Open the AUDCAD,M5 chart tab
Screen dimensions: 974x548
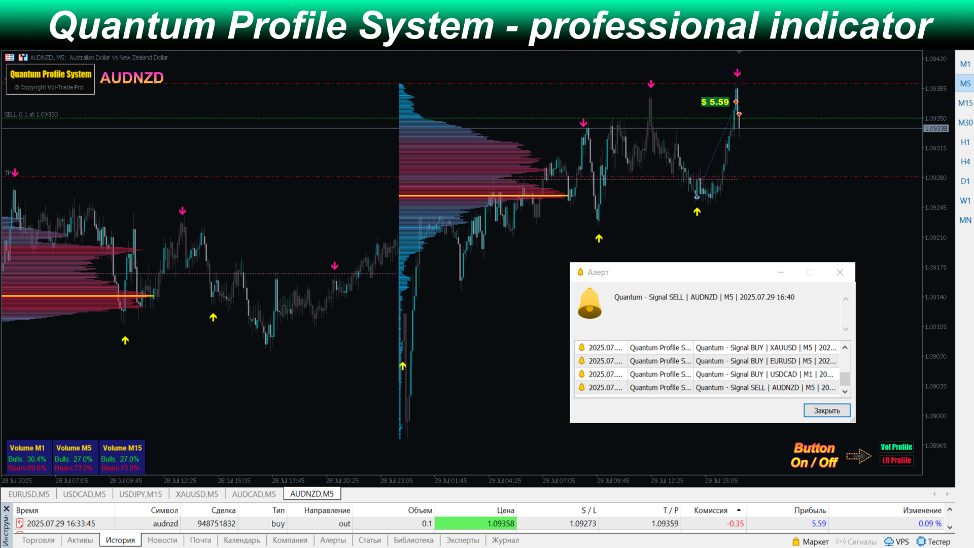pyautogui.click(x=254, y=494)
